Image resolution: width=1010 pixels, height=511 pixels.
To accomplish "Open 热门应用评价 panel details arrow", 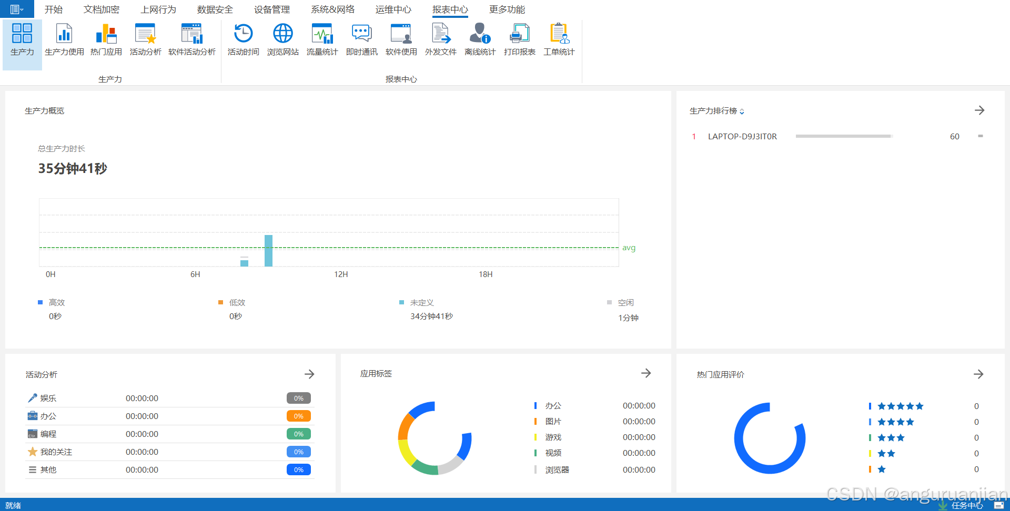I will pos(978,374).
